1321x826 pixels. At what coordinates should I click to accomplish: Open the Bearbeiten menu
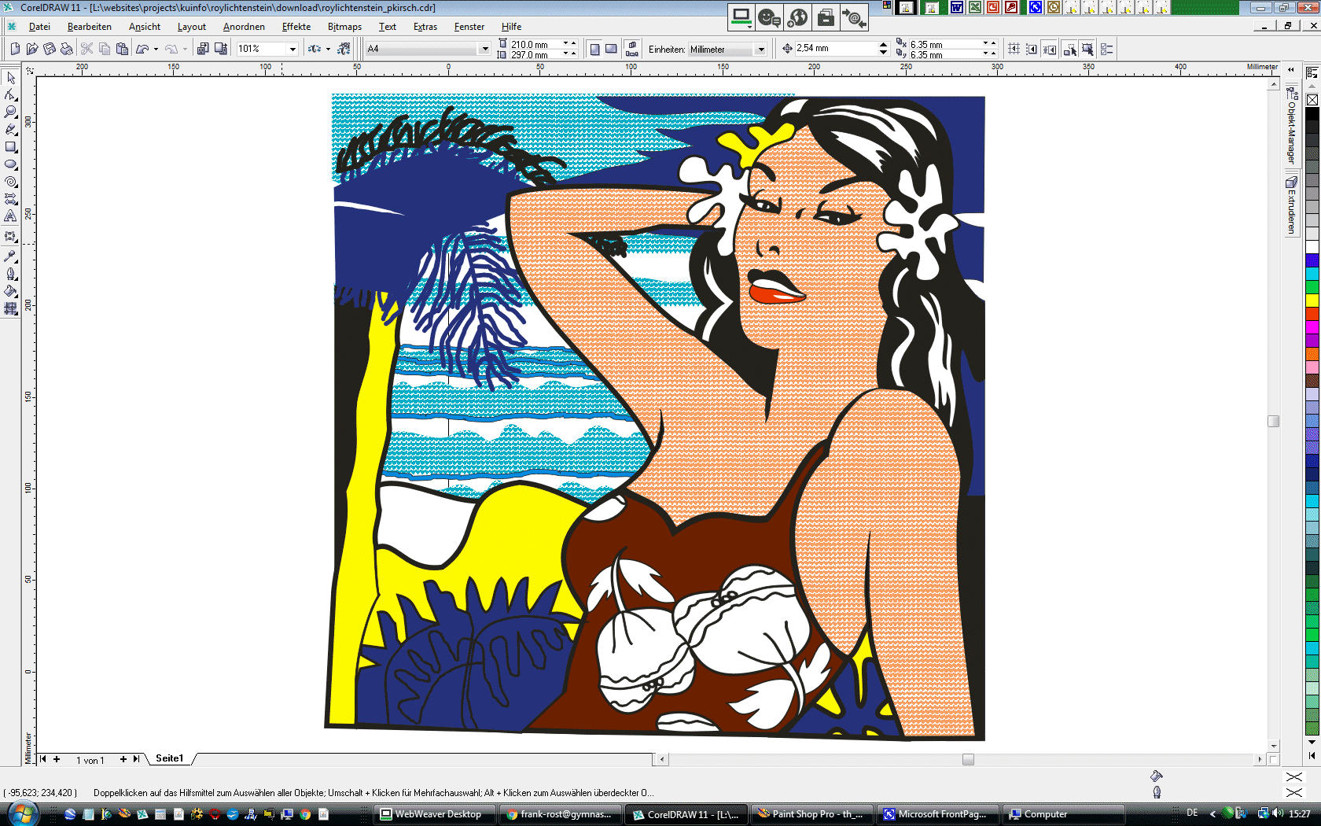90,27
